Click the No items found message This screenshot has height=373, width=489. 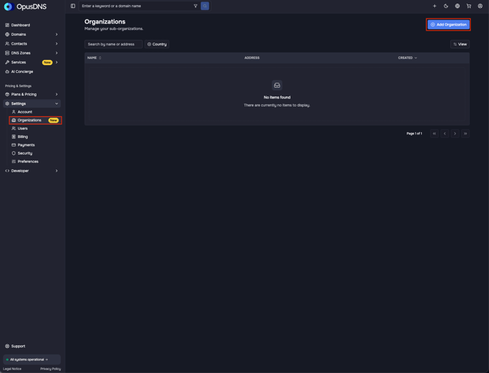pos(277,97)
